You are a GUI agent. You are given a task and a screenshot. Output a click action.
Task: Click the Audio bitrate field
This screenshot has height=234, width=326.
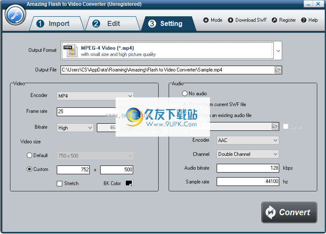coord(248,168)
